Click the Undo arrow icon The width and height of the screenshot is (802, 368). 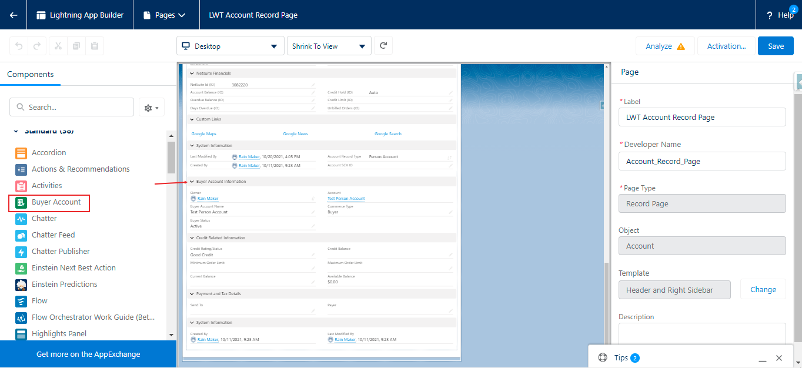tap(19, 46)
